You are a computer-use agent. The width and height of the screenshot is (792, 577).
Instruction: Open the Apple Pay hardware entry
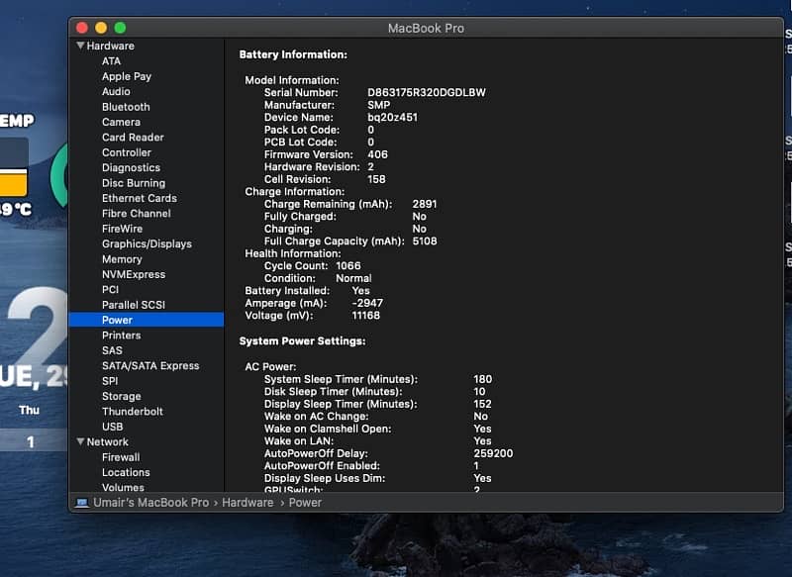pyautogui.click(x=127, y=76)
